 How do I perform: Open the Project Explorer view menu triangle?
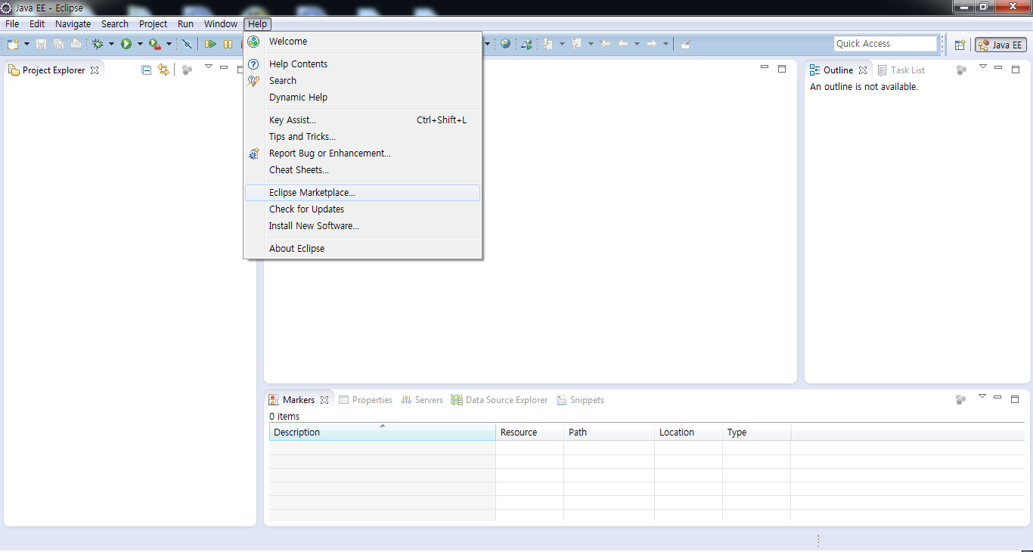[209, 67]
